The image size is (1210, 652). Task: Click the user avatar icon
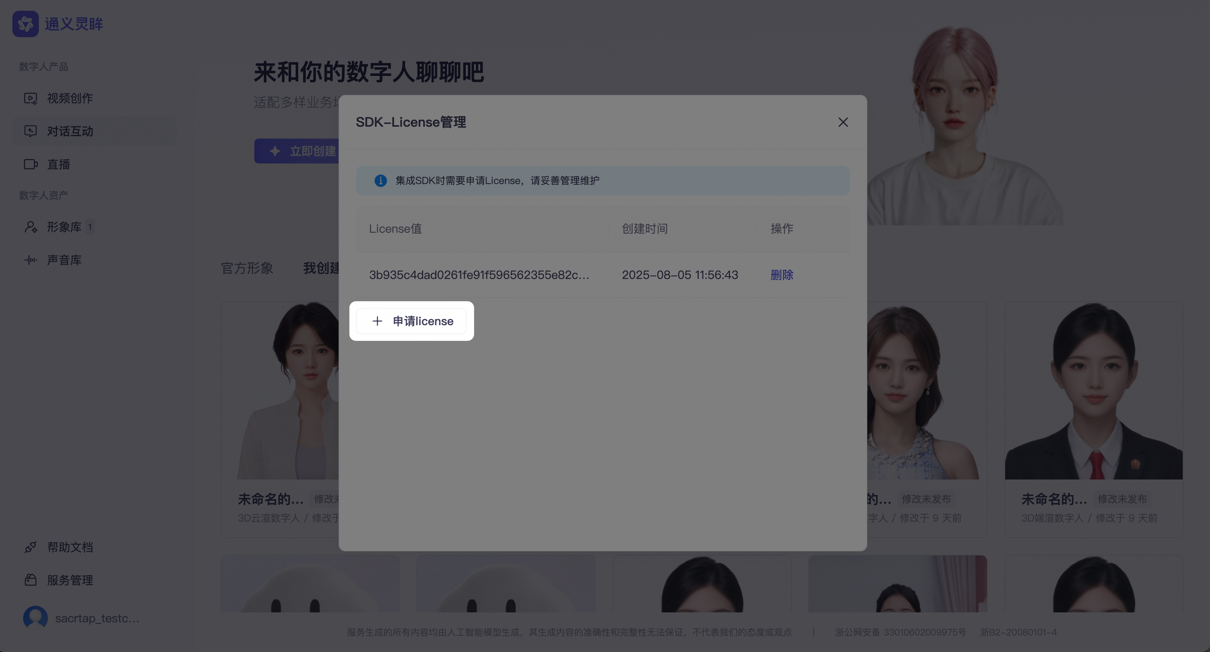[35, 618]
